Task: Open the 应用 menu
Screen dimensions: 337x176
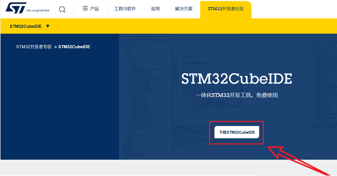Action: (155, 9)
